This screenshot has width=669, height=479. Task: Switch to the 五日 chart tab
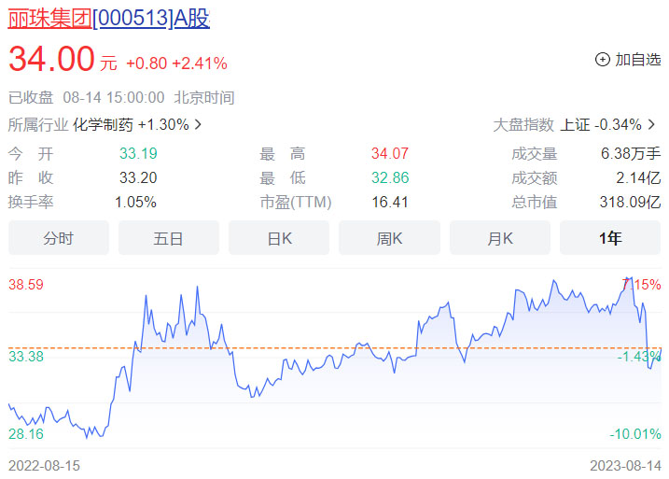(169, 238)
